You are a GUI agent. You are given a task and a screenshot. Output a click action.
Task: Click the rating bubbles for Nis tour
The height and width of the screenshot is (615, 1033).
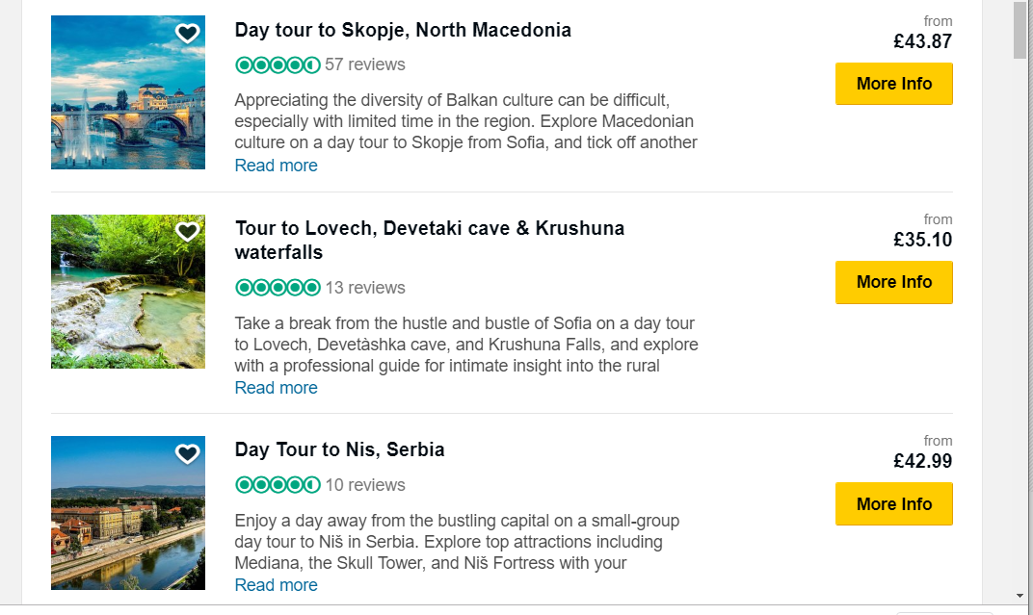click(278, 485)
